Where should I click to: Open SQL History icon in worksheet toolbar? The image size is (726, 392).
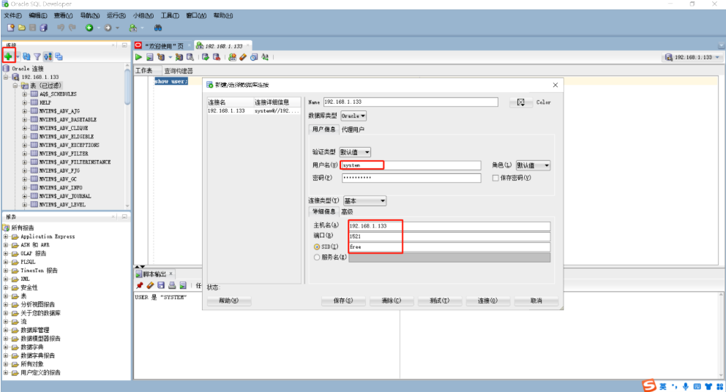(x=254, y=57)
